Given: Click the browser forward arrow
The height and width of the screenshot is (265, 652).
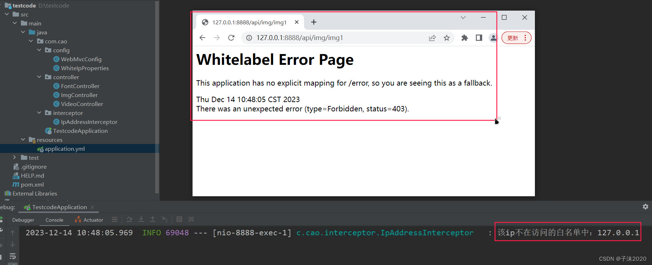Looking at the screenshot, I should pos(217,38).
